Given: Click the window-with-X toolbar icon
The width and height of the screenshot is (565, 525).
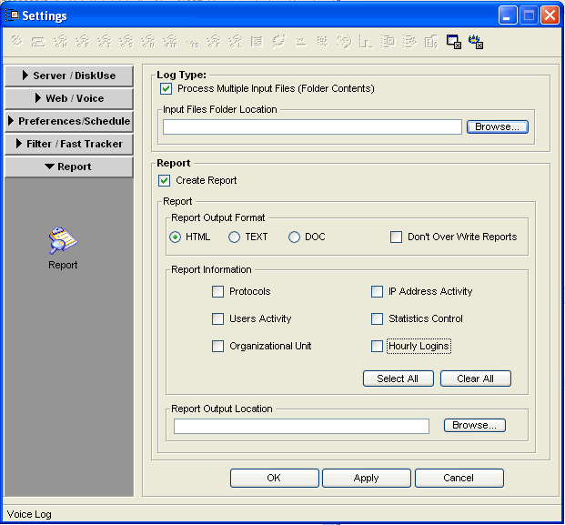Looking at the screenshot, I should [x=453, y=41].
